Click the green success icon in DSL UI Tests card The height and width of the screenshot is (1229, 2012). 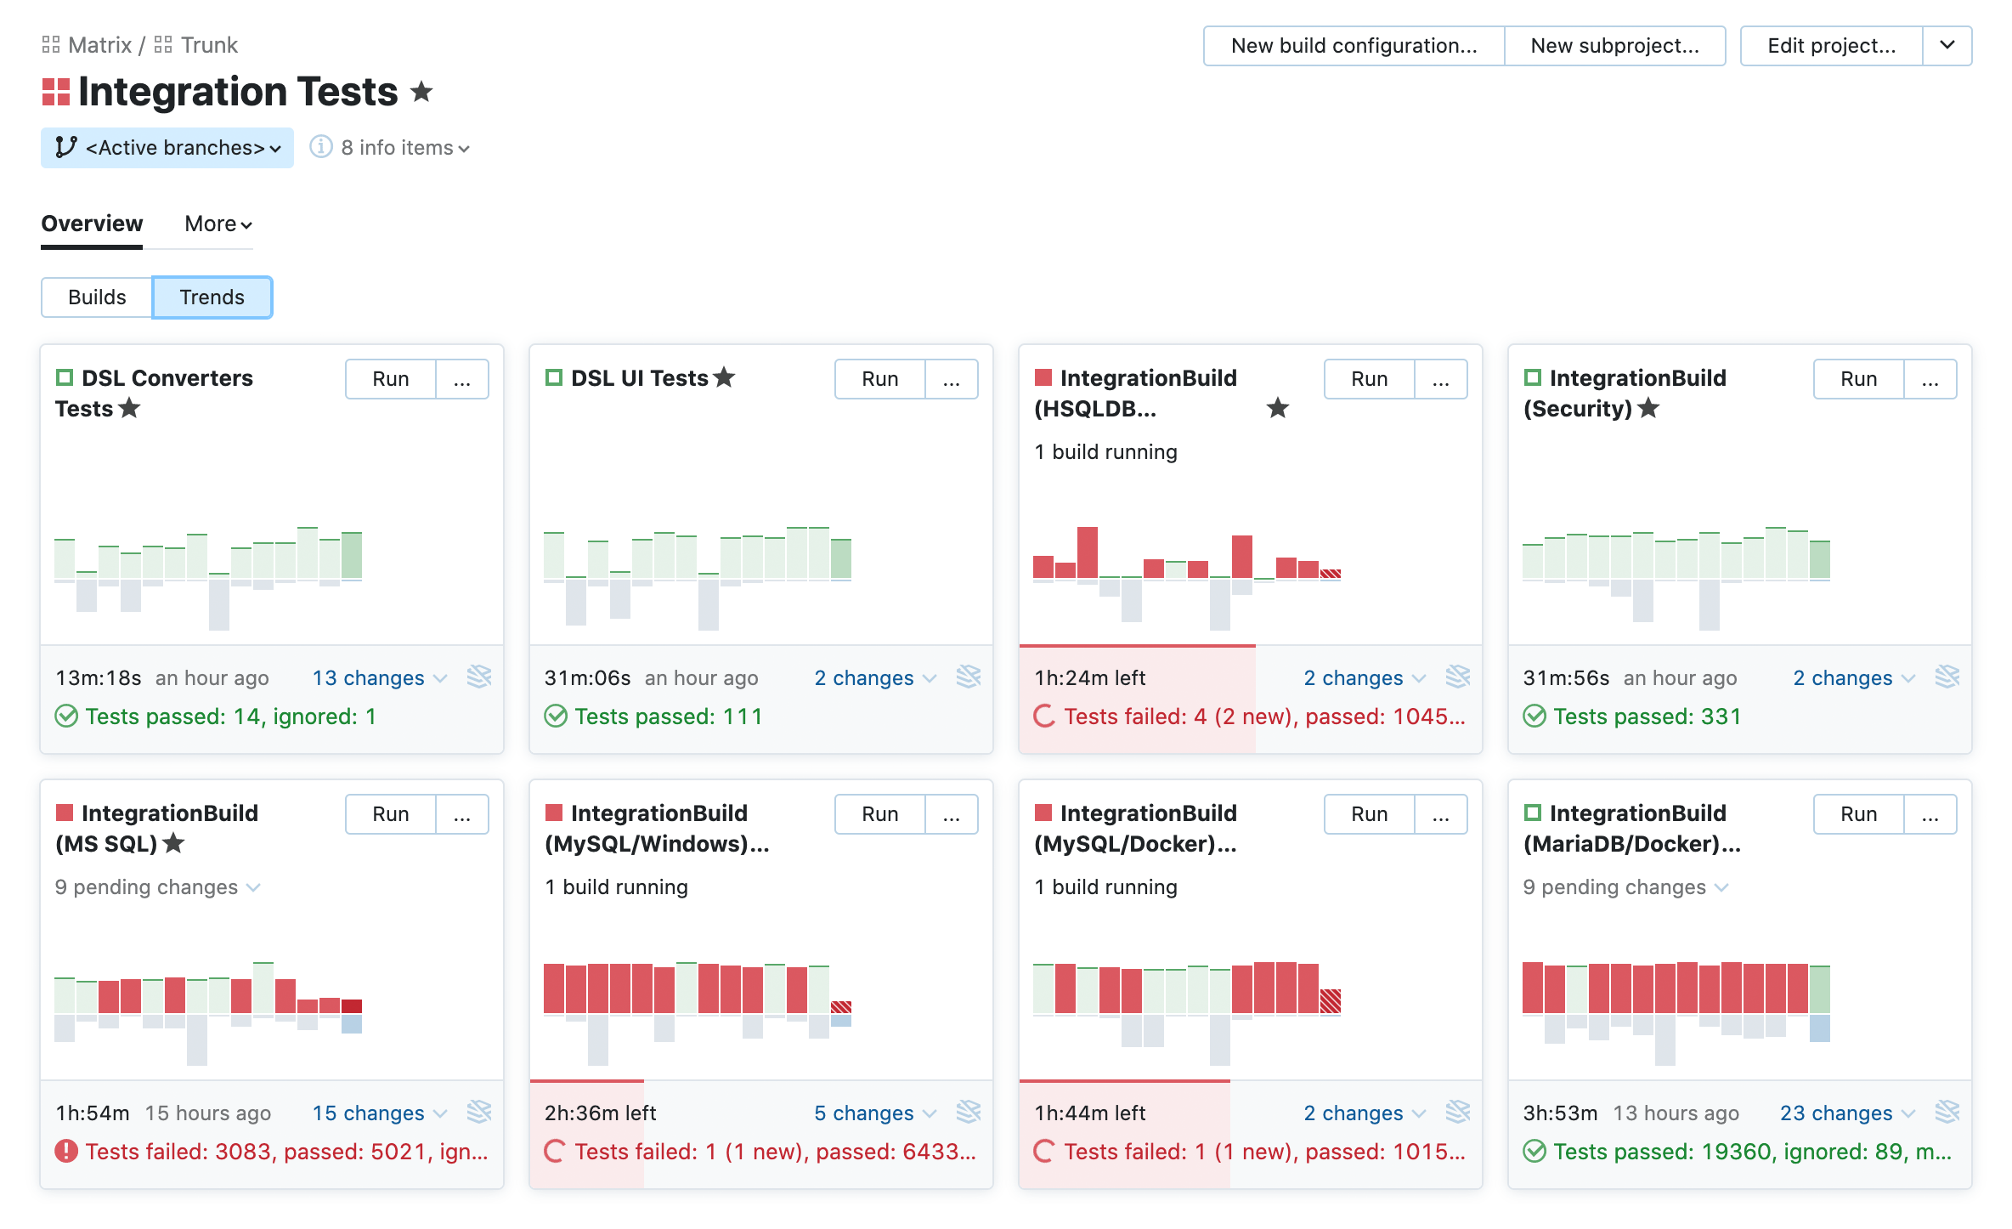pyautogui.click(x=556, y=716)
